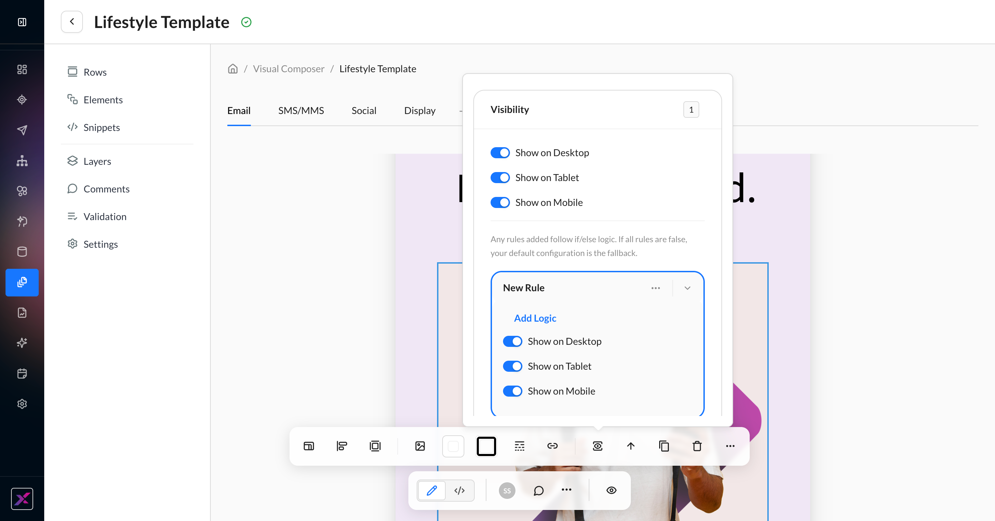
Task: Open more options ellipsis in floating toolbar
Action: click(x=730, y=446)
